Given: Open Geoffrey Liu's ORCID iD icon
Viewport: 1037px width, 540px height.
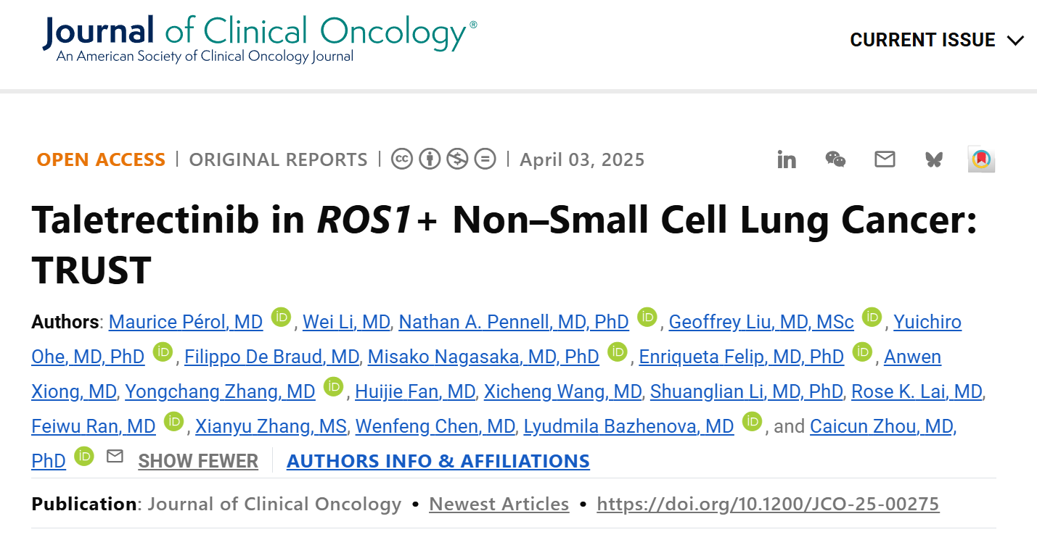Looking at the screenshot, I should pos(872,317).
